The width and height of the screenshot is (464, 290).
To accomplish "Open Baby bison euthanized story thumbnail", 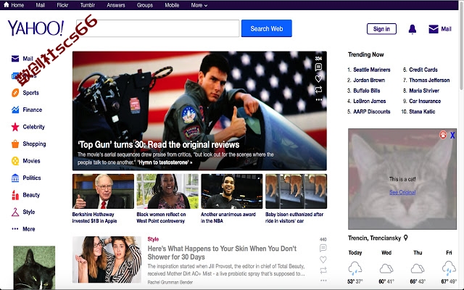I will click(x=297, y=191).
